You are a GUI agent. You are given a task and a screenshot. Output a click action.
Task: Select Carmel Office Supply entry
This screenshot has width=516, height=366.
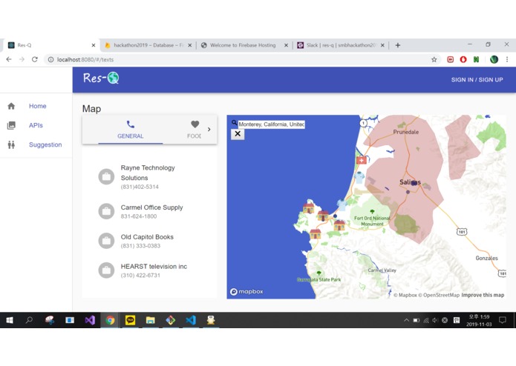[149, 211]
